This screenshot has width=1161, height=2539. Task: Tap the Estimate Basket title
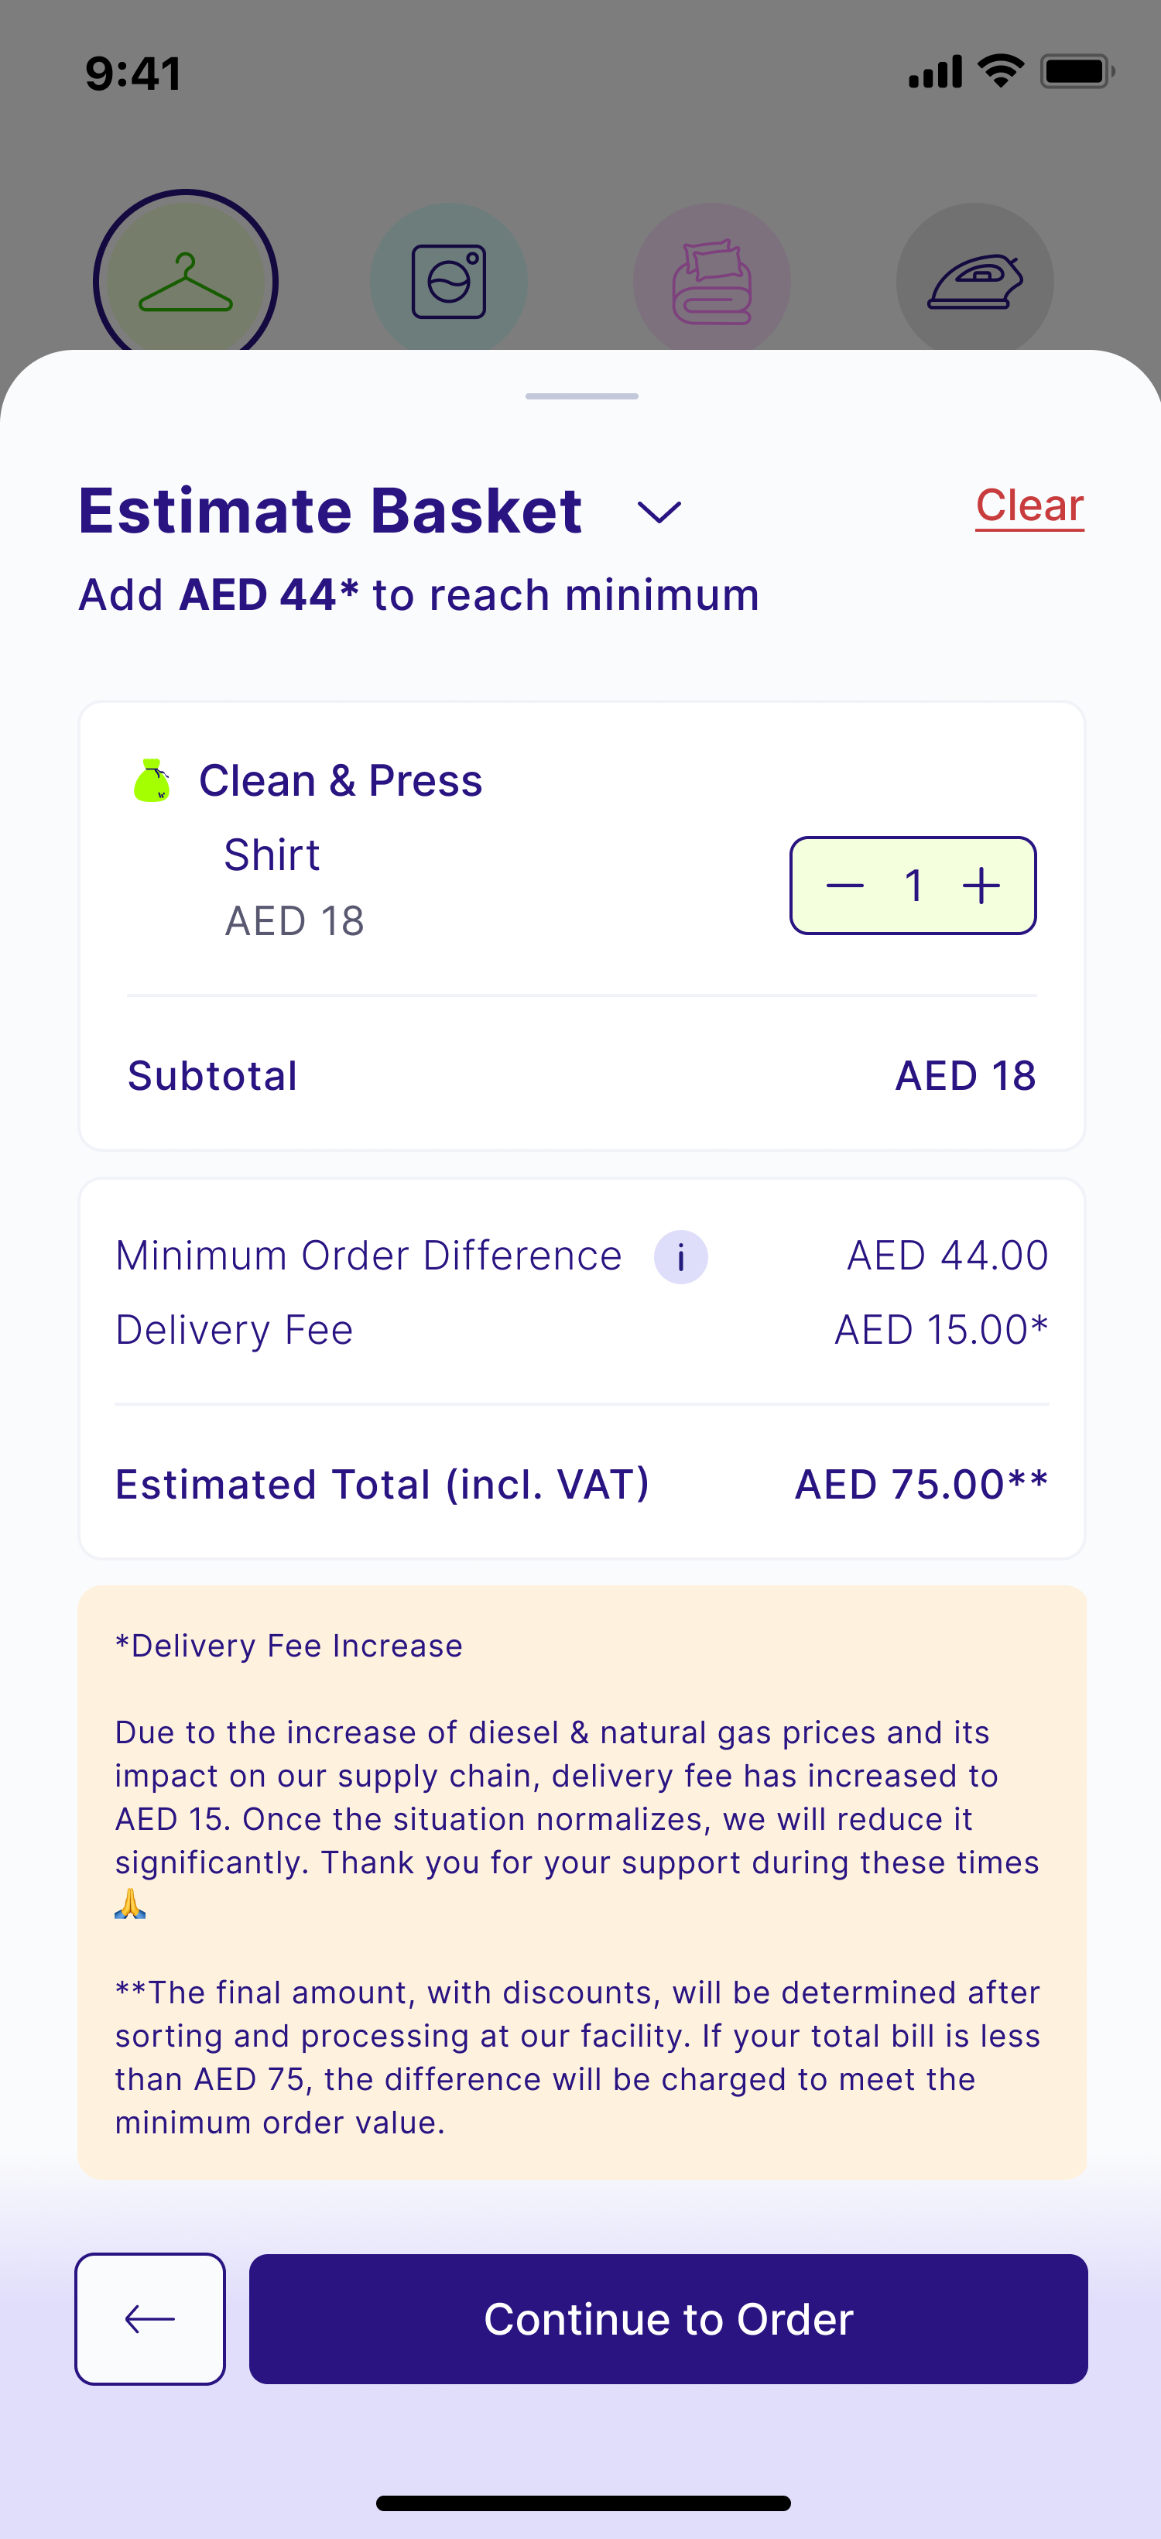330,509
